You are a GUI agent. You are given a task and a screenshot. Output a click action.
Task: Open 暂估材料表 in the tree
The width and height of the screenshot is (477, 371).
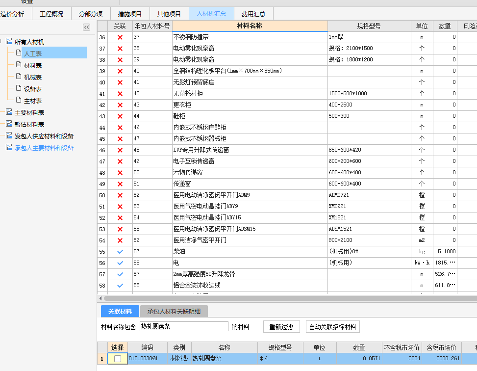[29, 124]
